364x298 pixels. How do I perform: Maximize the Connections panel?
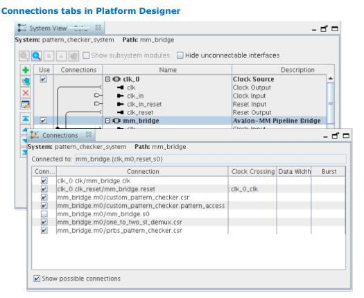pos(346,136)
